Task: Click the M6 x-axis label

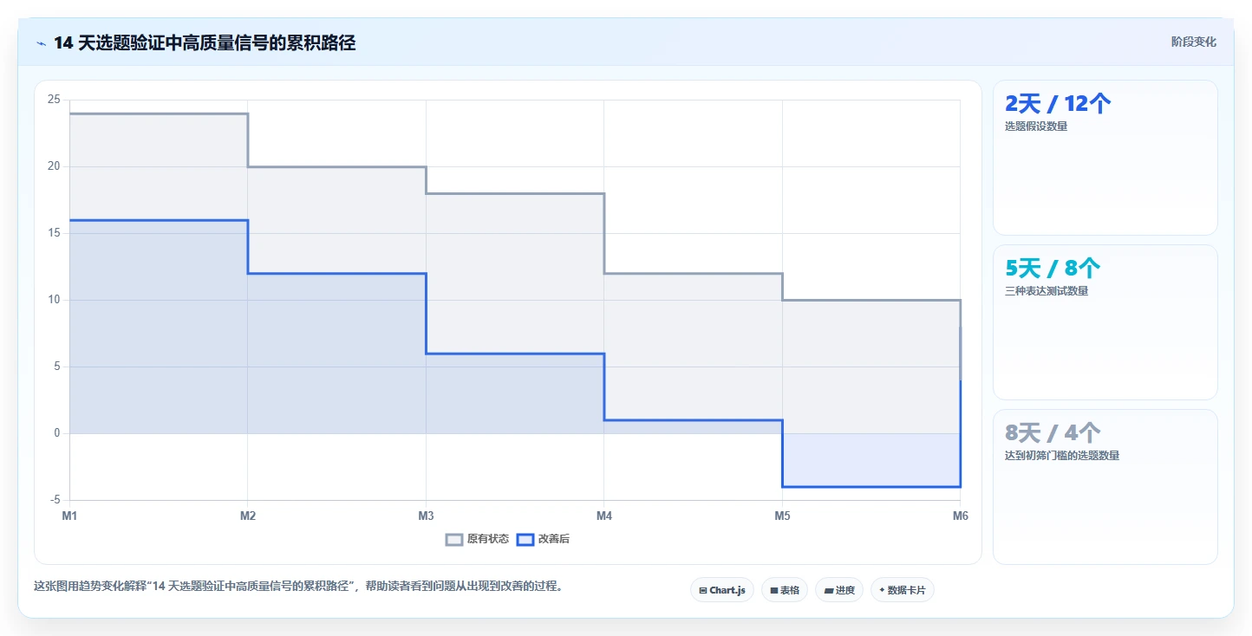Action: [960, 516]
